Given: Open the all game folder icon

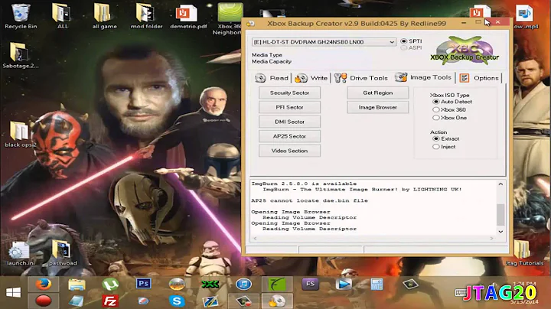Looking at the screenshot, I should (x=104, y=16).
